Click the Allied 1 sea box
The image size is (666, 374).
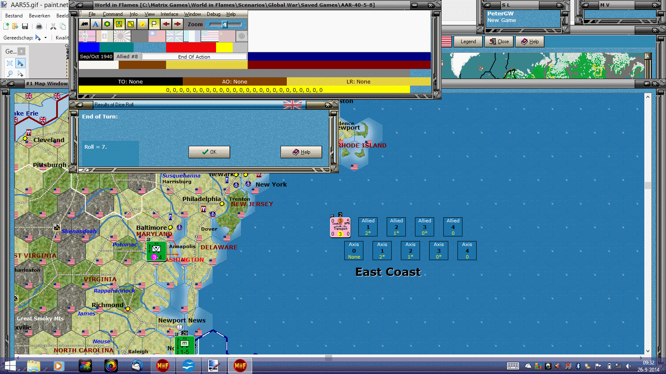click(x=368, y=227)
